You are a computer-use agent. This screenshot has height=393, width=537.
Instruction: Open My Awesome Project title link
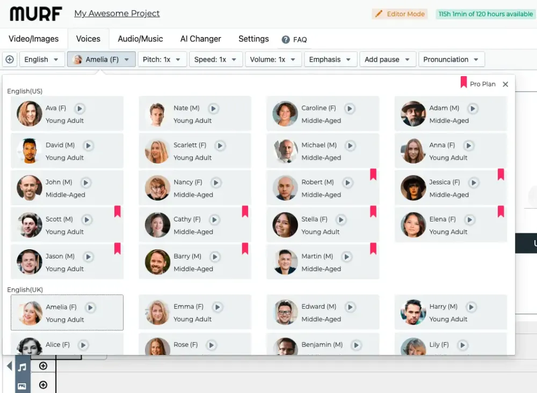(117, 13)
